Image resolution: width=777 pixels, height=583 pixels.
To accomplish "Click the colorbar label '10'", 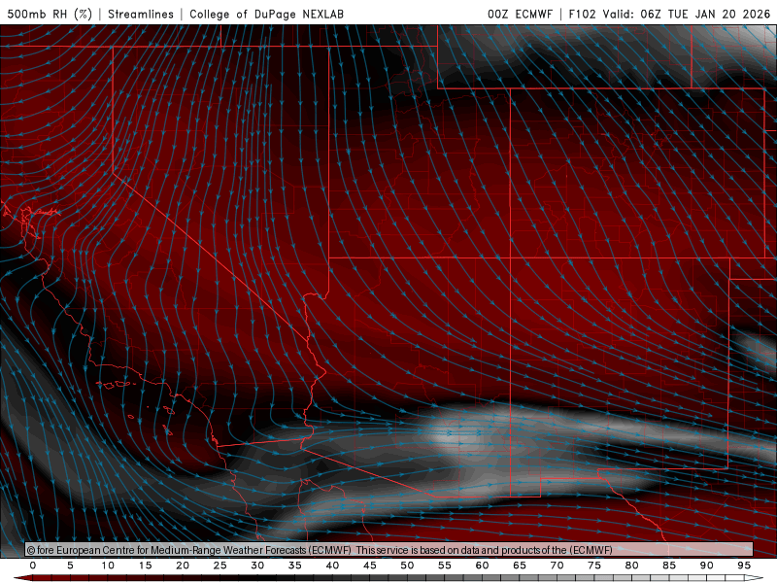I will point(108,566).
